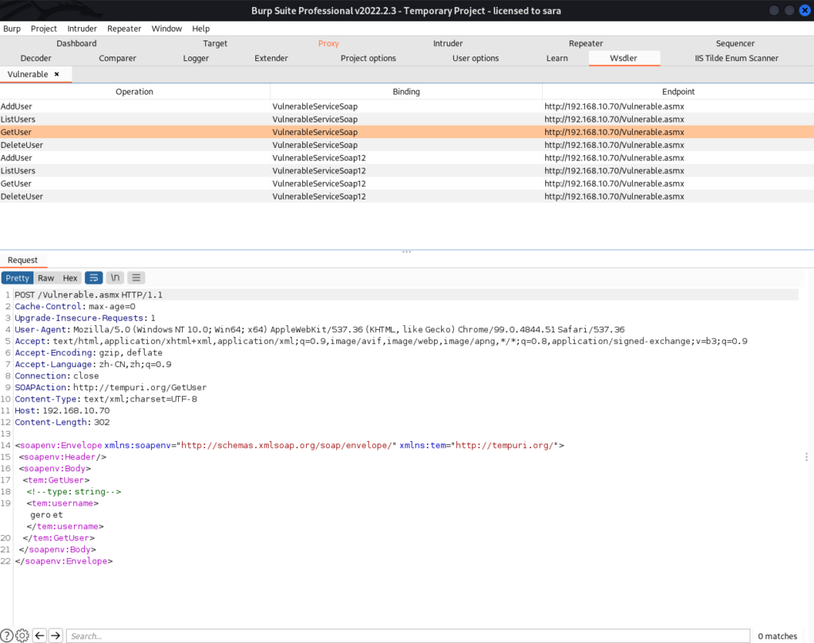The image size is (814, 643).
Task: Switch to the Decoder tab
Action: pos(36,58)
